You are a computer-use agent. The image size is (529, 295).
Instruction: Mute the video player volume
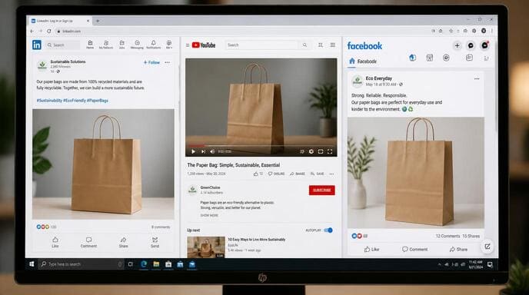[x=212, y=151]
